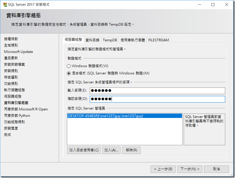Click the SQL Server installer title bar icon

pos(5,5)
